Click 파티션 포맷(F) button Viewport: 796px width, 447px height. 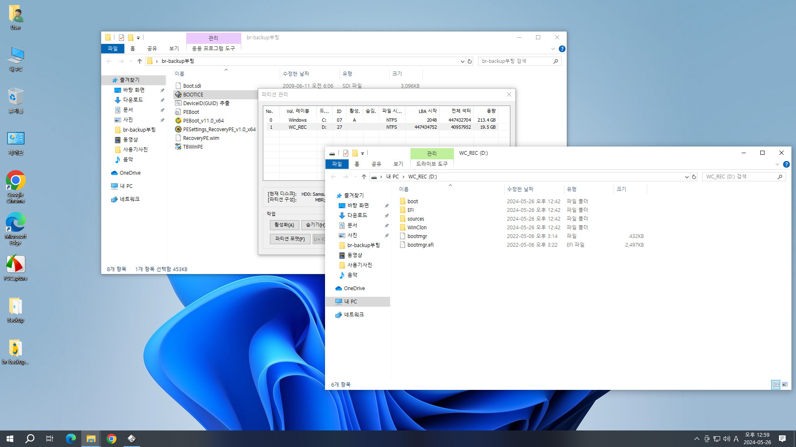click(x=290, y=239)
